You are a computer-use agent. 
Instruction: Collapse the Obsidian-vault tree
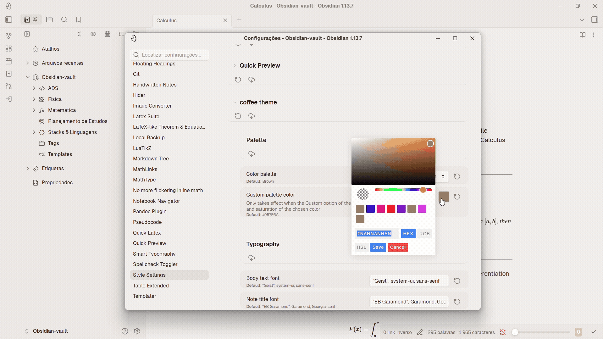28,77
